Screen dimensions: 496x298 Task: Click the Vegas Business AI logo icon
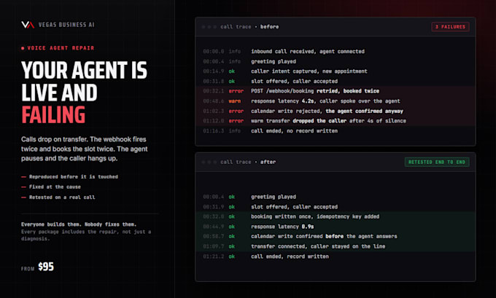28,25
